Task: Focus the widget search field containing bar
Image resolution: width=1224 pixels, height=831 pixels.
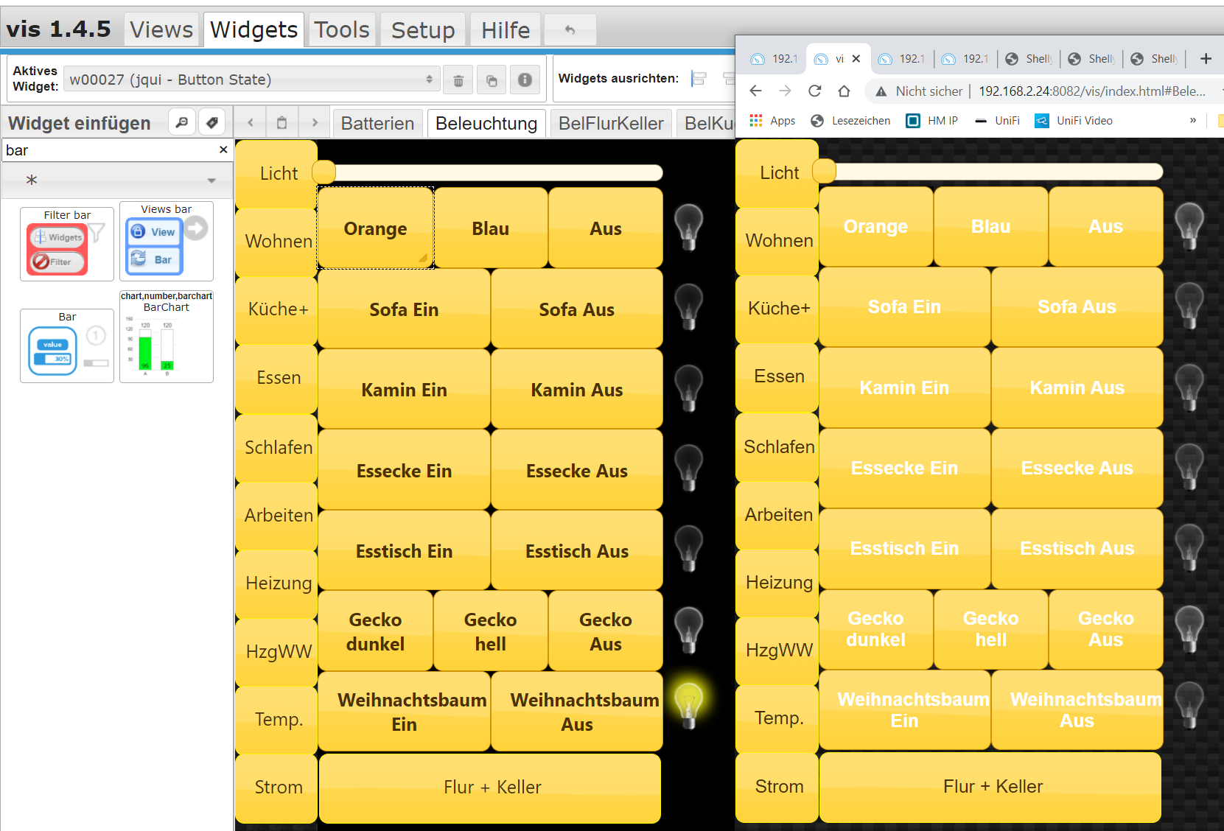Action: coord(111,150)
